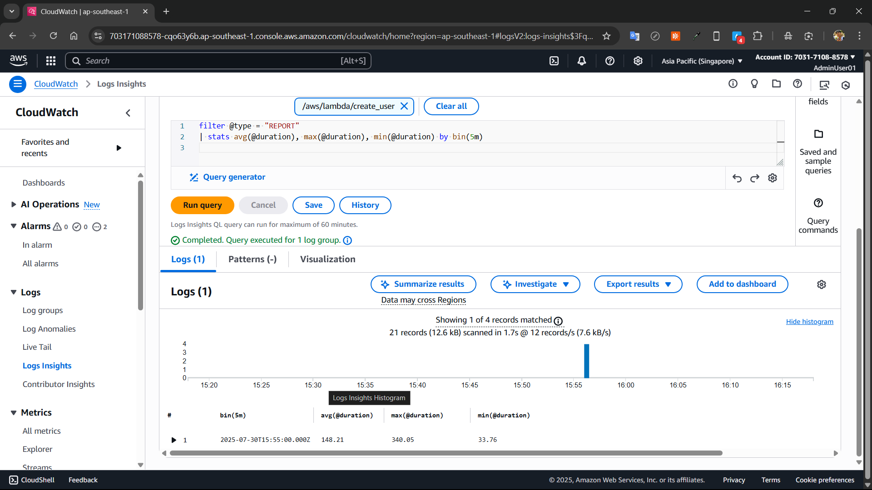
Task: Open the Export results dropdown
Action: [x=638, y=284]
